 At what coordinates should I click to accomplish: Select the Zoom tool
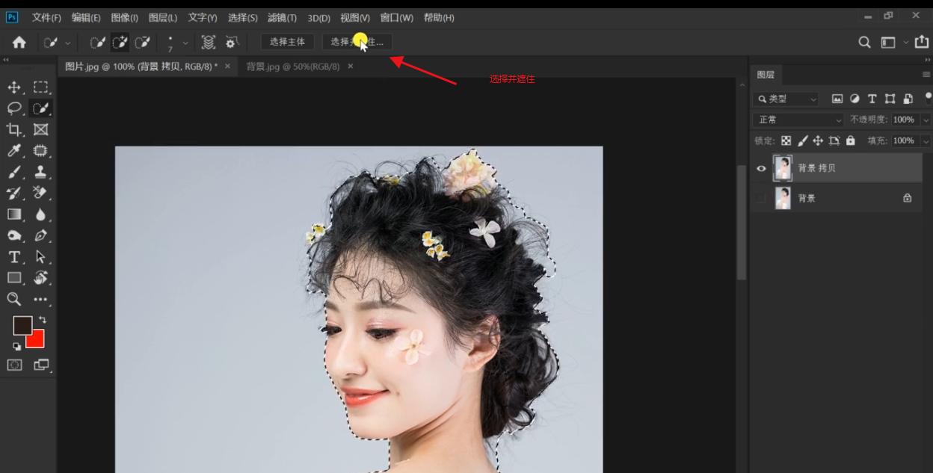(14, 300)
